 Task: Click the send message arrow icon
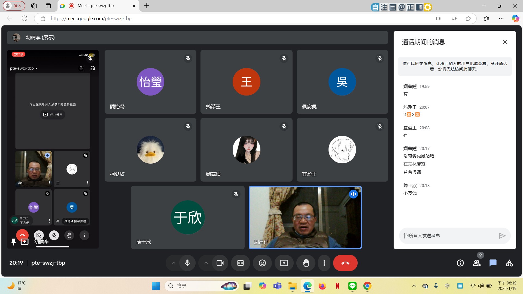(x=502, y=236)
